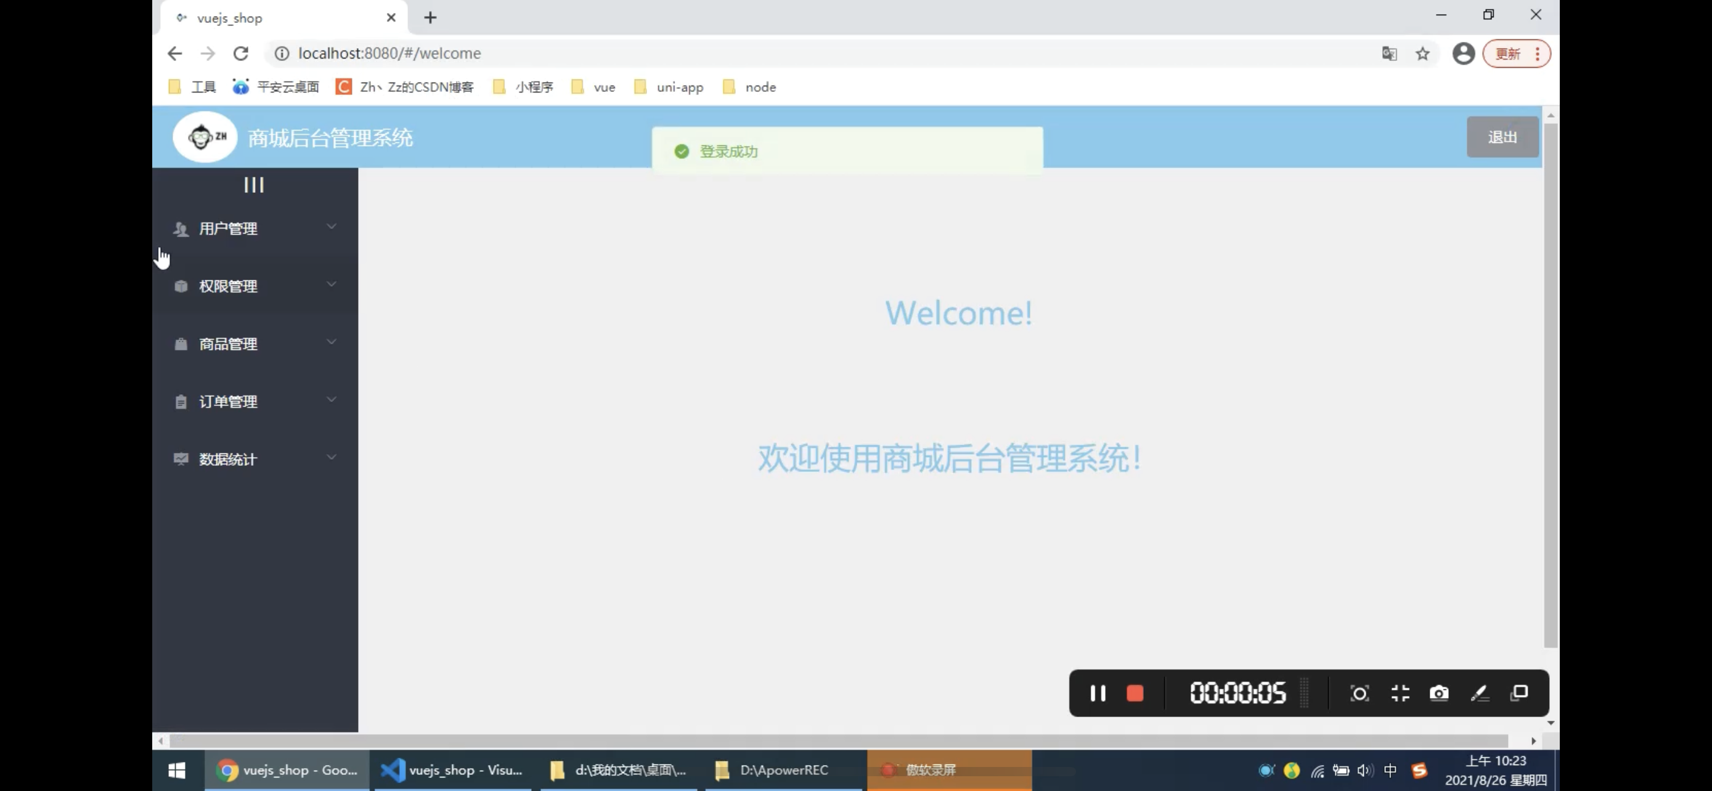The width and height of the screenshot is (1712, 791).
Task: Click the 登录成功 success check icon
Action: tap(681, 152)
